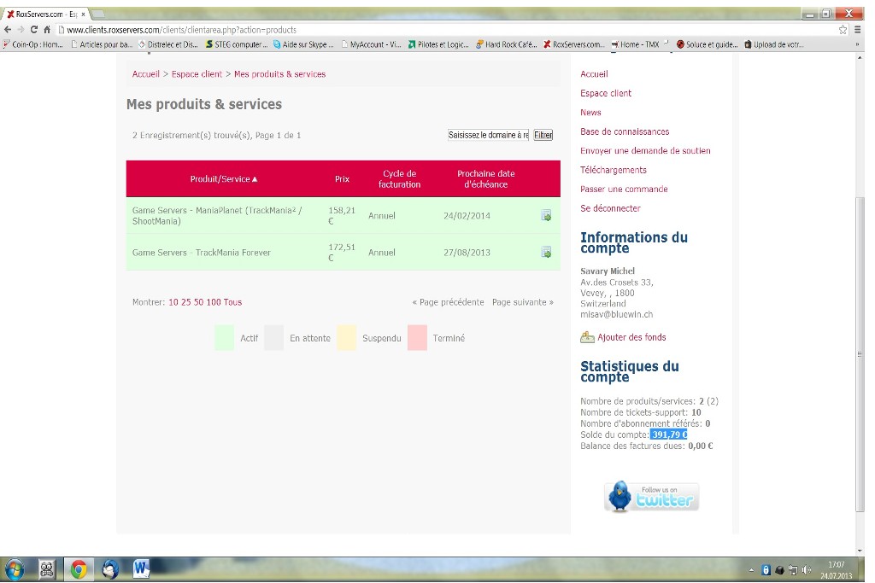Click the ManiaPlanet Game Servers product name
The width and height of the screenshot is (875, 583).
pos(217,216)
